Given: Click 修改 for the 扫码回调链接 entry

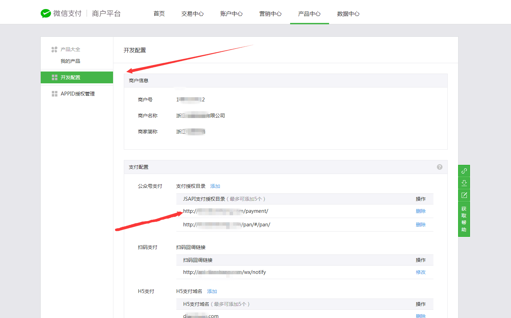Looking at the screenshot, I should 421,272.
